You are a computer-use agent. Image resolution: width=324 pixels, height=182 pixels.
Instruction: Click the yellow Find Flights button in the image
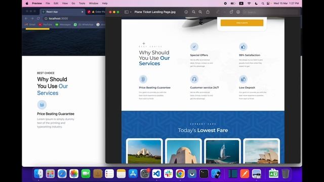242,23
